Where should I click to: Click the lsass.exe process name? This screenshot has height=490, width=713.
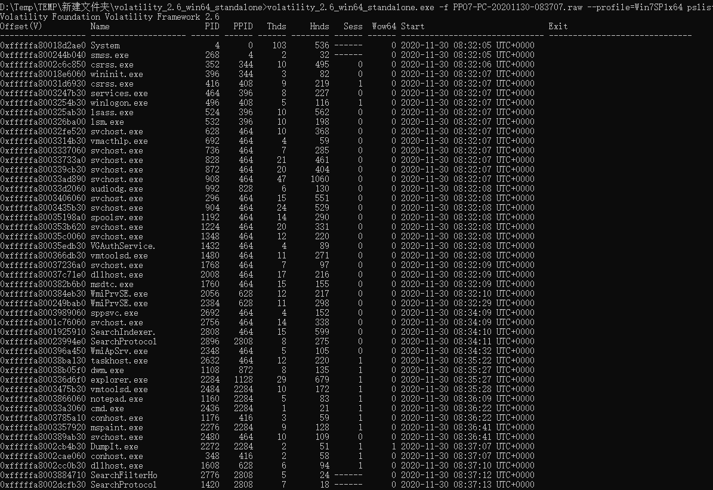112,112
